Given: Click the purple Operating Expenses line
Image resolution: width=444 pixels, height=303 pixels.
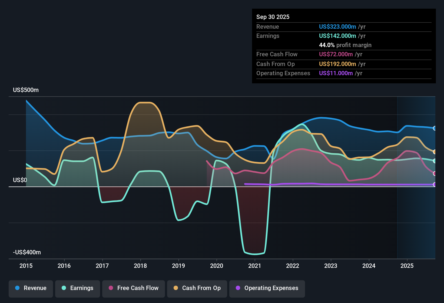Looking at the screenshot, I should click(x=338, y=184).
